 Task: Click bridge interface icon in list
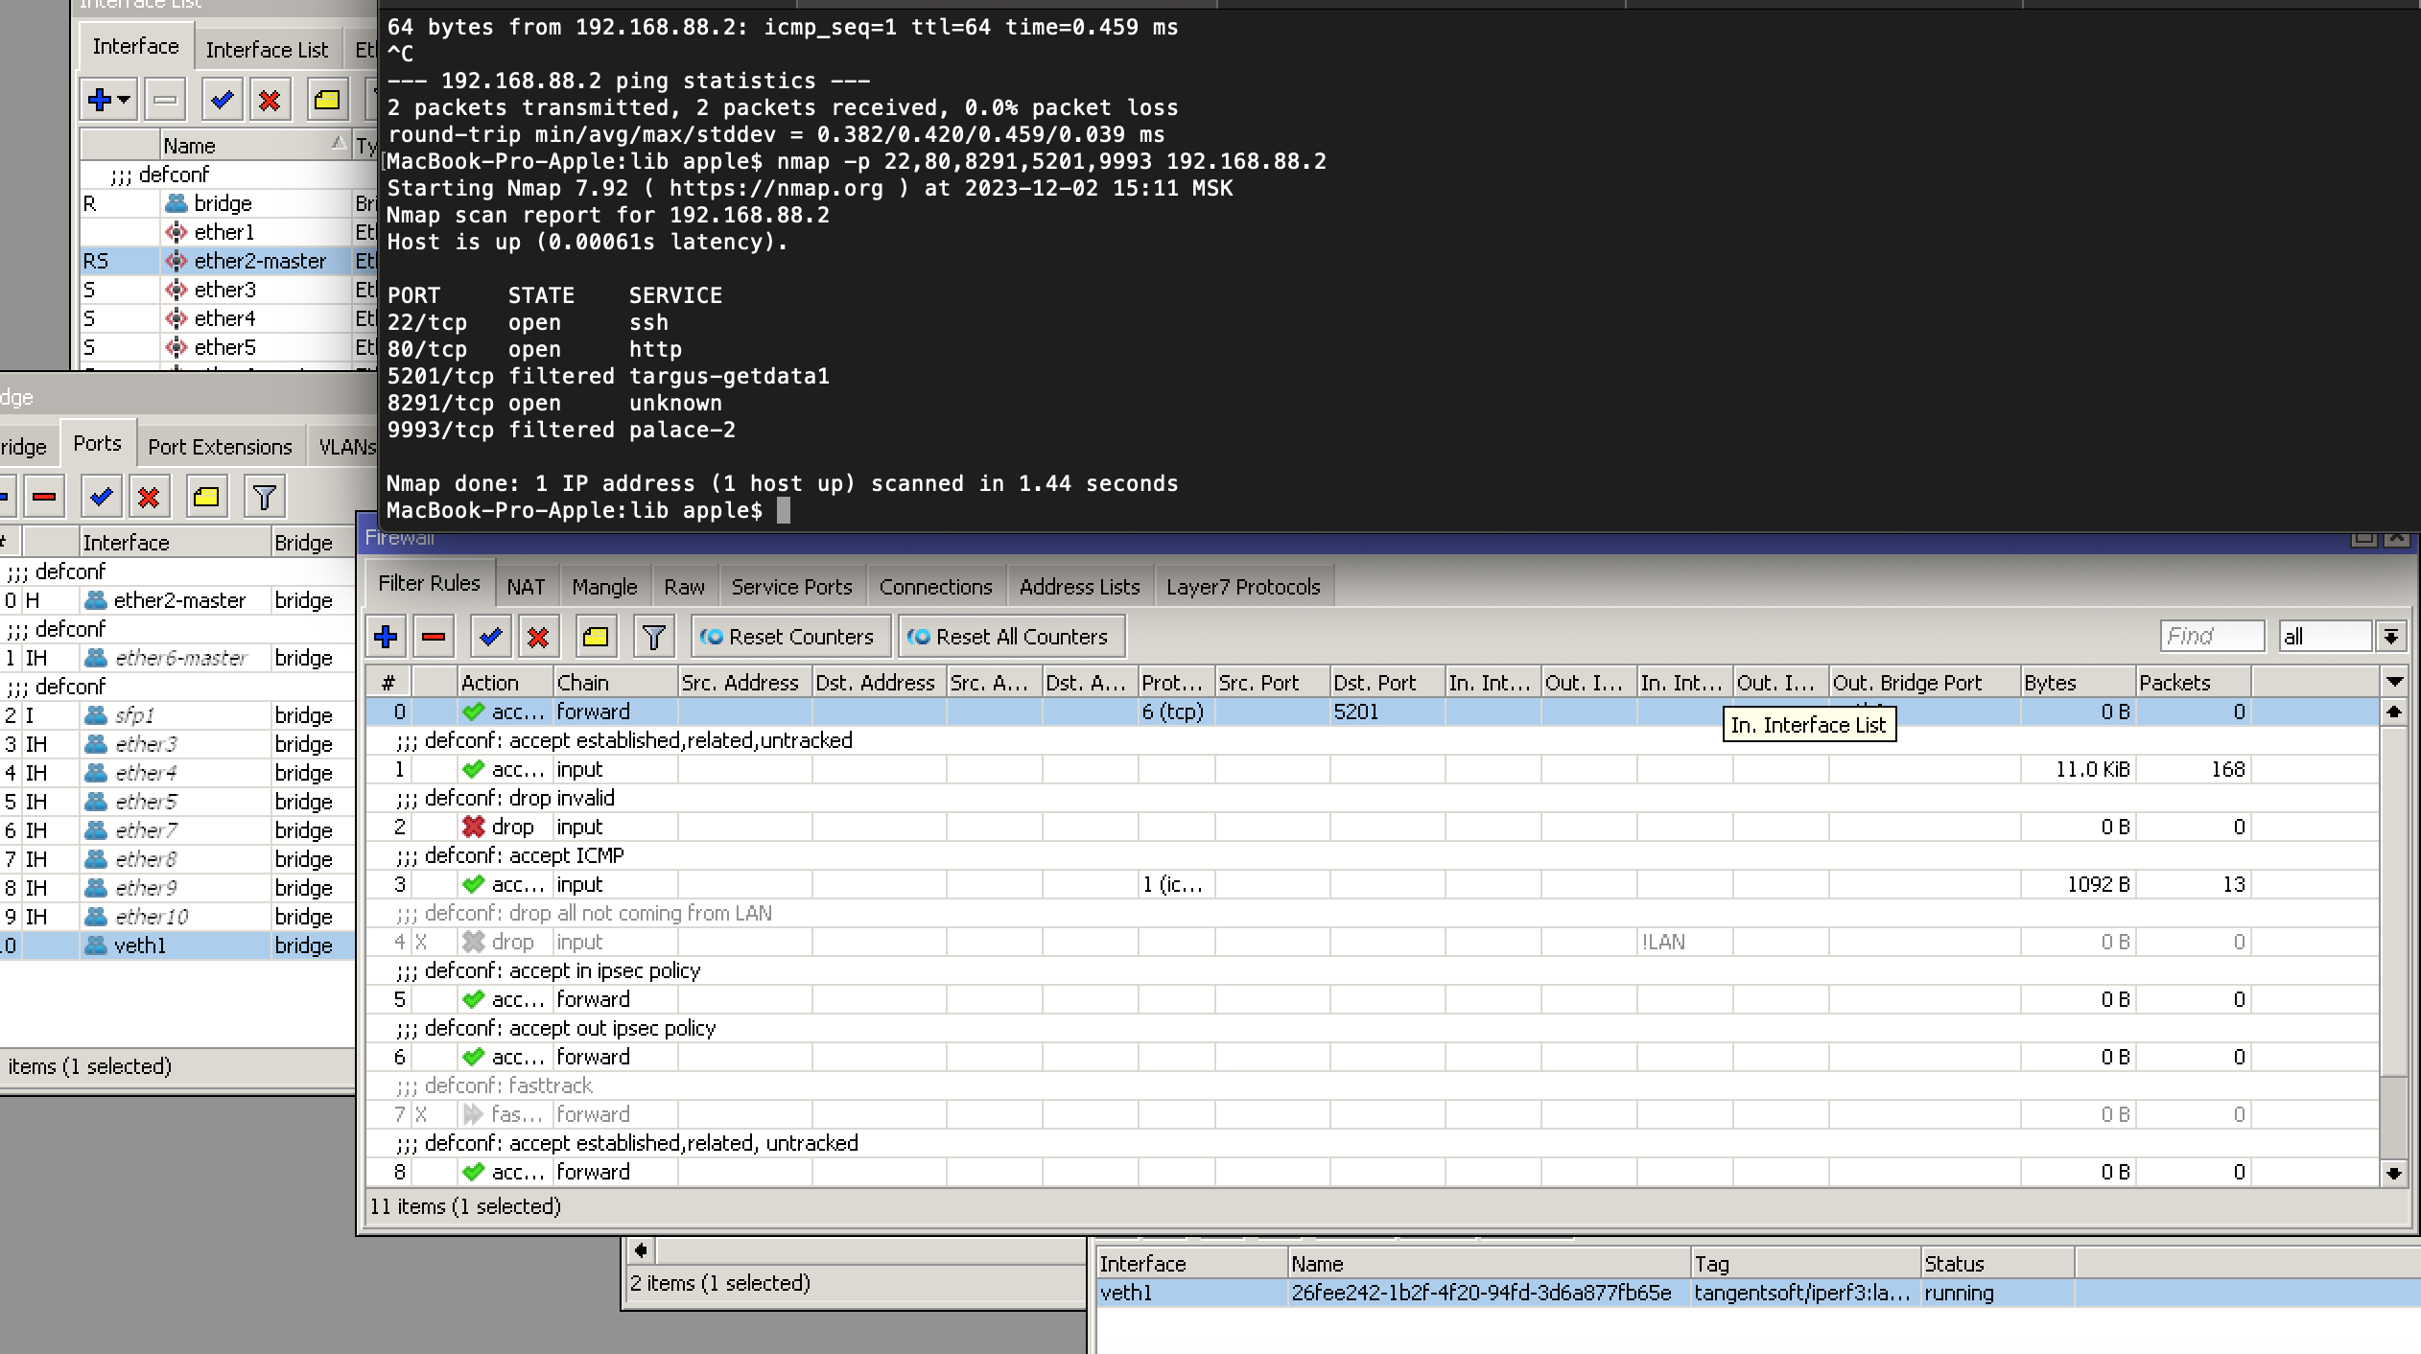[176, 203]
